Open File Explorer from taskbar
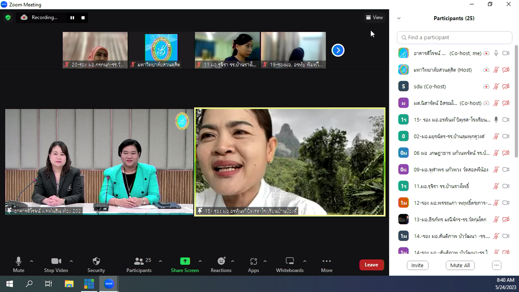Image resolution: width=519 pixels, height=292 pixels. click(69, 284)
